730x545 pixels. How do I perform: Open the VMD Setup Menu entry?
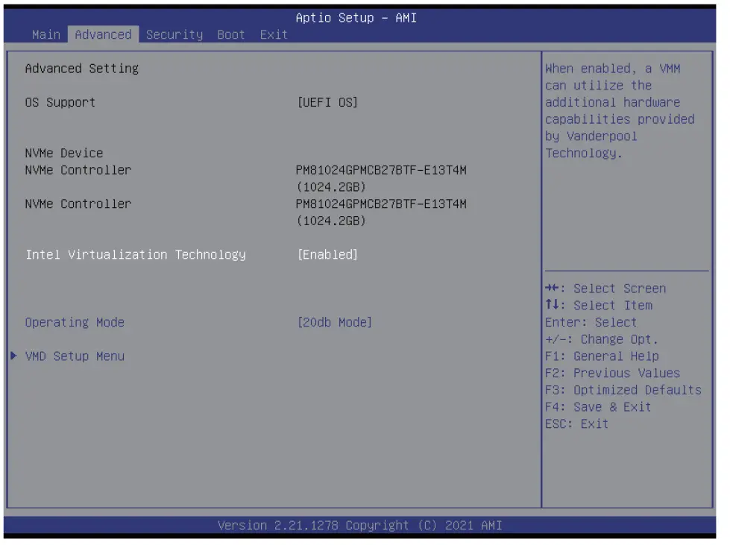point(75,356)
